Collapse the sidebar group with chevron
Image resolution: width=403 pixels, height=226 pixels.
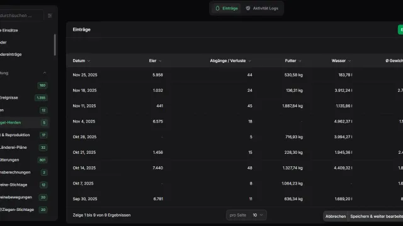point(45,73)
